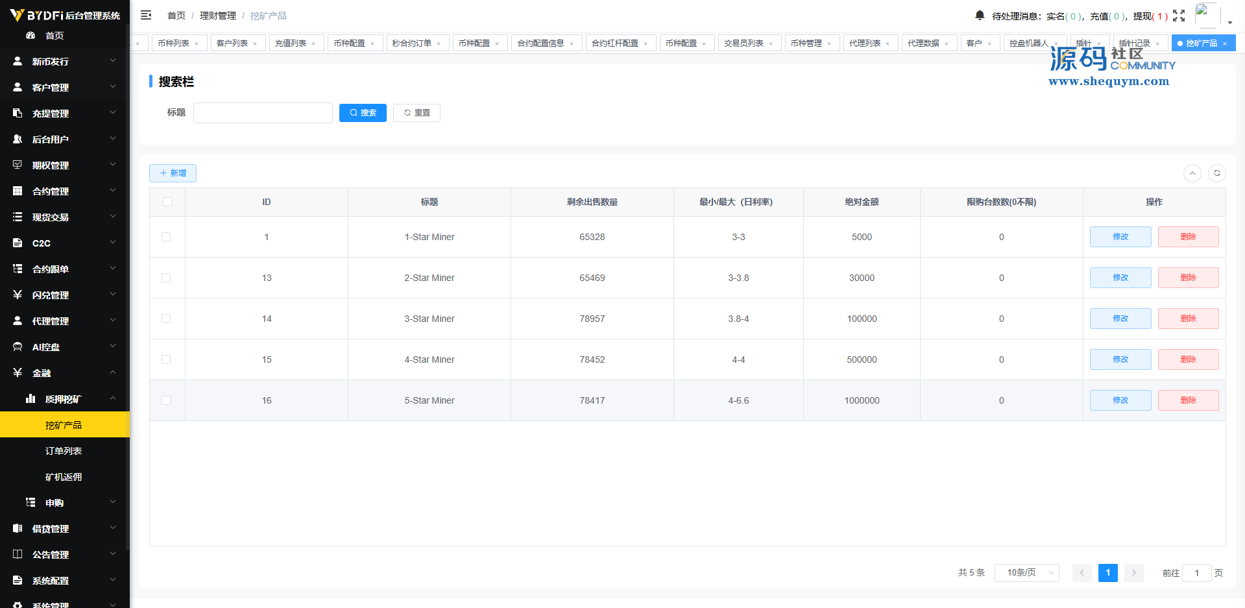Collapse the 质押挖矿 submenu
1245x608 pixels.
tap(65, 399)
